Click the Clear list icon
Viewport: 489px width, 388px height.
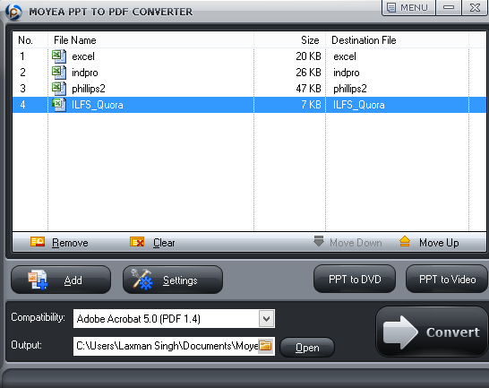pos(137,242)
